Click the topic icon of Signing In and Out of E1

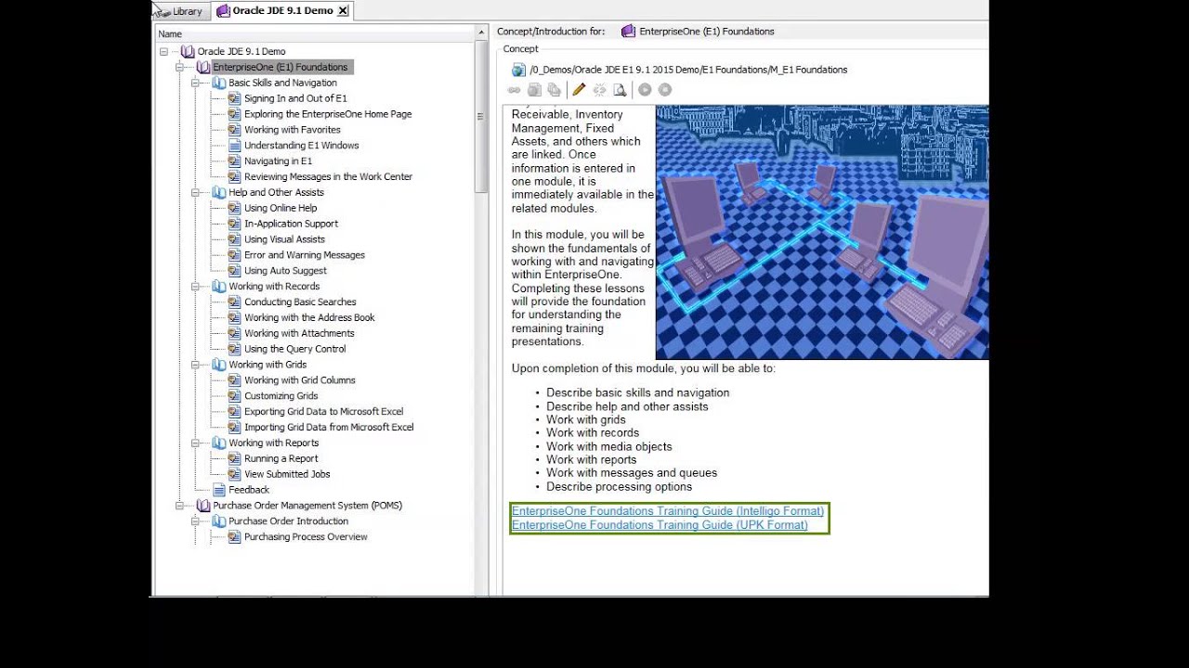(234, 98)
